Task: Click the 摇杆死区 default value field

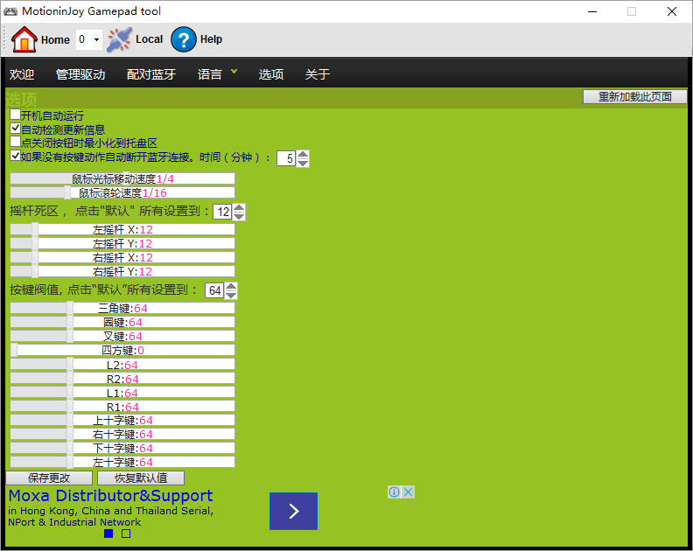Action: (222, 212)
